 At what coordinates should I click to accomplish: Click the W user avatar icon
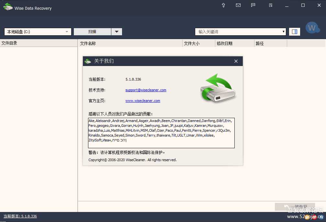312,28
